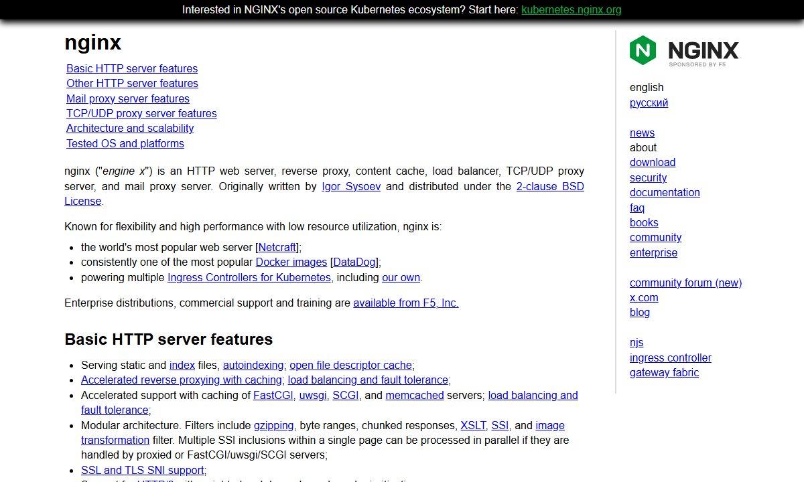Visit the community sidebar link
The image size is (804, 482).
pos(655,237)
